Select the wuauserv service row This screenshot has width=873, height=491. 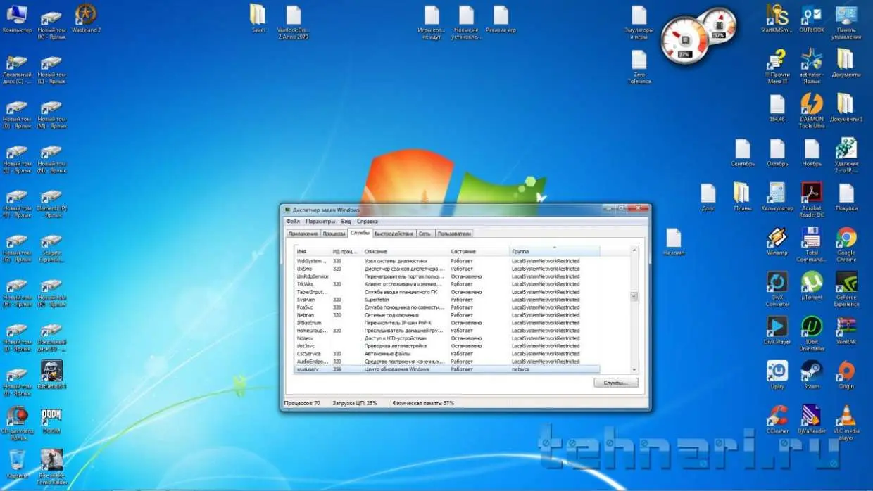click(447, 369)
